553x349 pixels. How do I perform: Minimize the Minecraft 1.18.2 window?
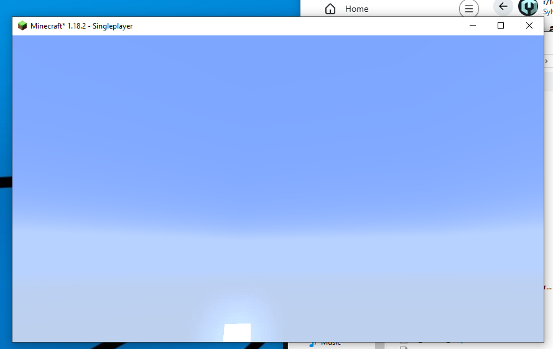(x=473, y=25)
